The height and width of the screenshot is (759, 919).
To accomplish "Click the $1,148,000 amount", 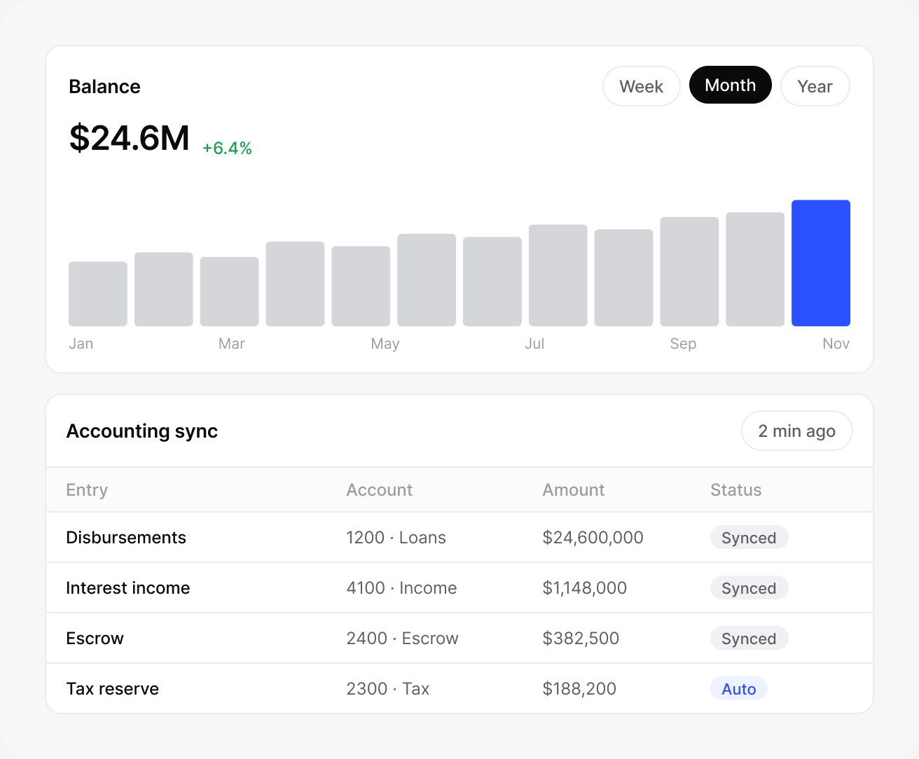I will coord(584,588).
